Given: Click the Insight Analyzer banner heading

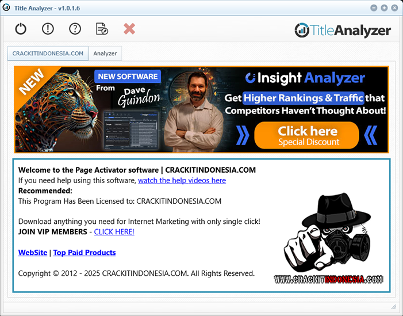Looking at the screenshot, I should pos(305,78).
